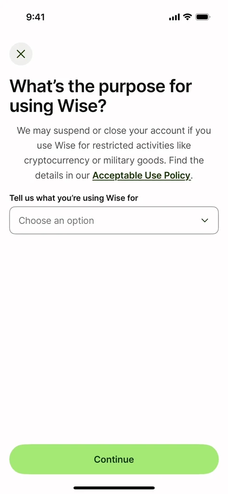Tap the empty area below the dropdown
228x494 pixels.
(114, 337)
